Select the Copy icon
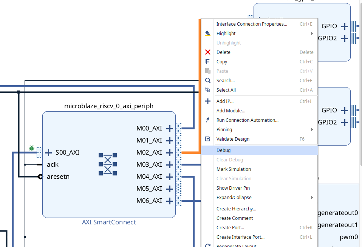 coord(207,61)
